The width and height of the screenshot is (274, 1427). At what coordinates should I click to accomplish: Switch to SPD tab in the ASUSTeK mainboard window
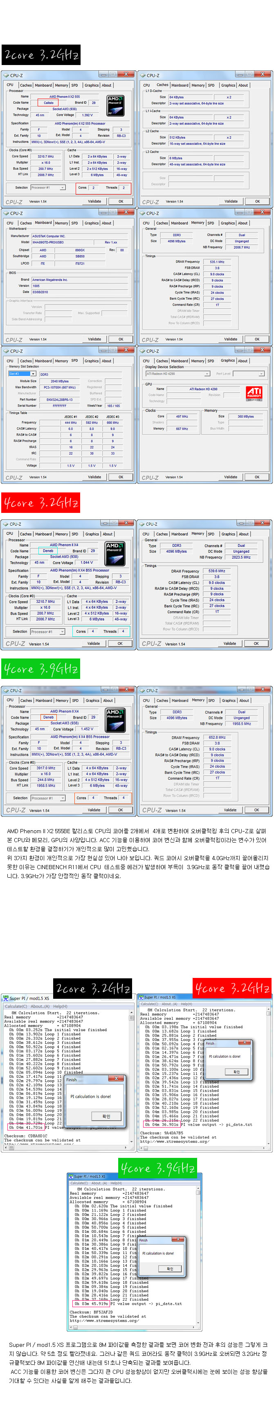click(x=75, y=223)
